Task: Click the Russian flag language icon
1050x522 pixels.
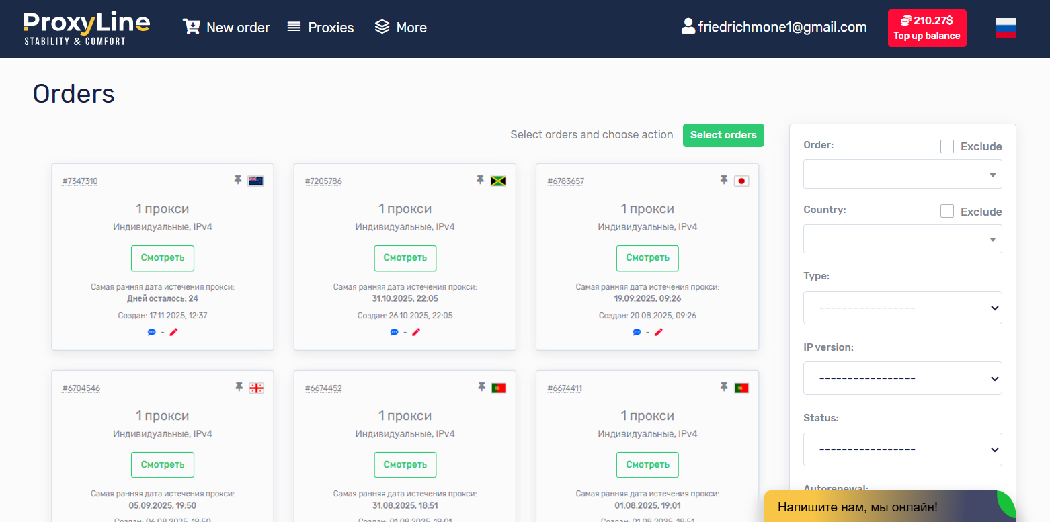Action: pos(1006,28)
